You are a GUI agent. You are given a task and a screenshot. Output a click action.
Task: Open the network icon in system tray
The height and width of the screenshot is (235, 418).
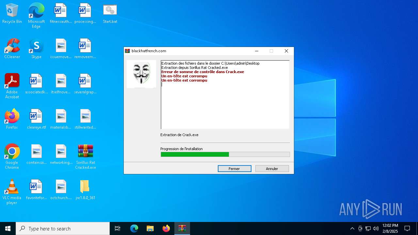tap(368, 228)
